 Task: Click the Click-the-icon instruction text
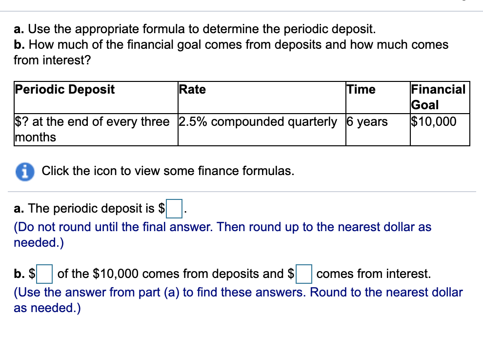[x=168, y=171]
